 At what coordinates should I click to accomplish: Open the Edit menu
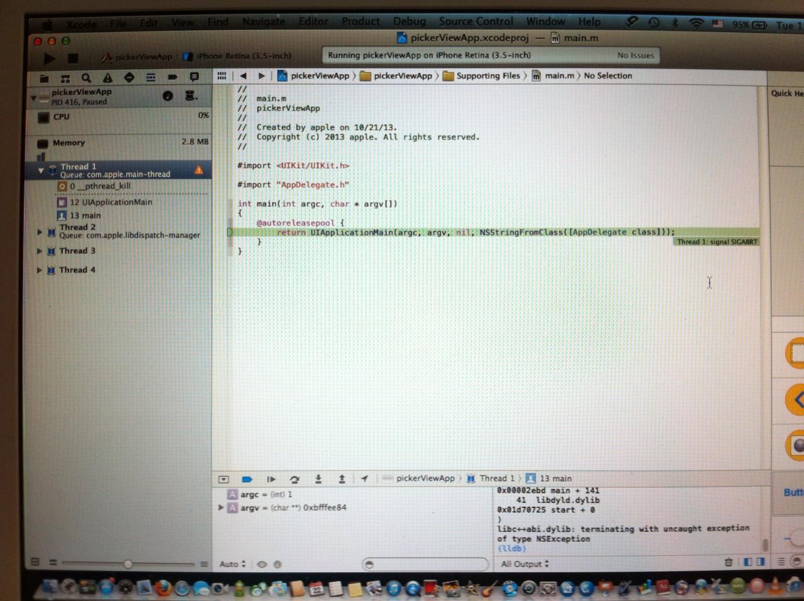pyautogui.click(x=149, y=23)
